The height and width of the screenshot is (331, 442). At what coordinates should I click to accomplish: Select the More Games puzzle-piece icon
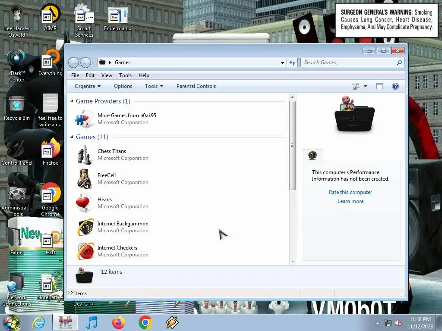click(84, 119)
